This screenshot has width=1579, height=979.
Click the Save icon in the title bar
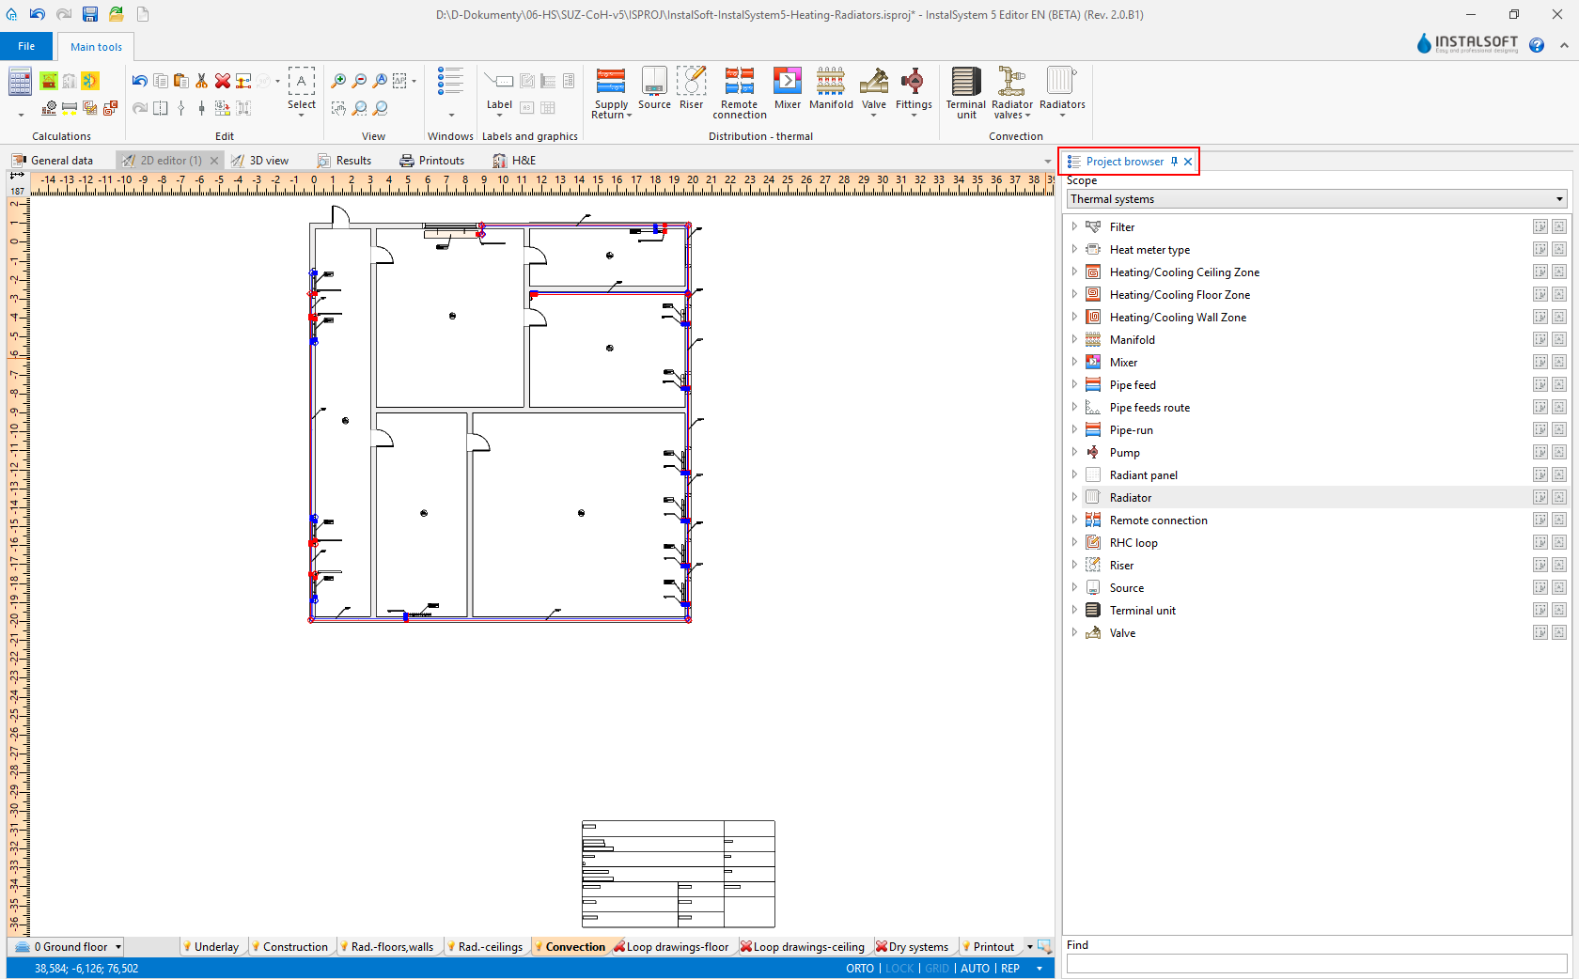(x=90, y=14)
